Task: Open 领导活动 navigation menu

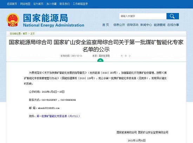Action: 133,25
